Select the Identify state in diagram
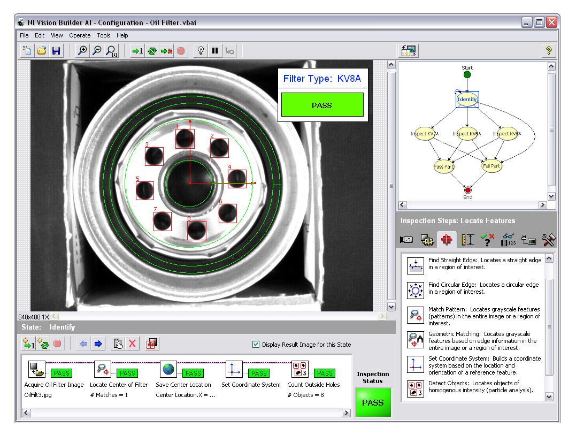The width and height of the screenshot is (576, 435). [x=467, y=99]
